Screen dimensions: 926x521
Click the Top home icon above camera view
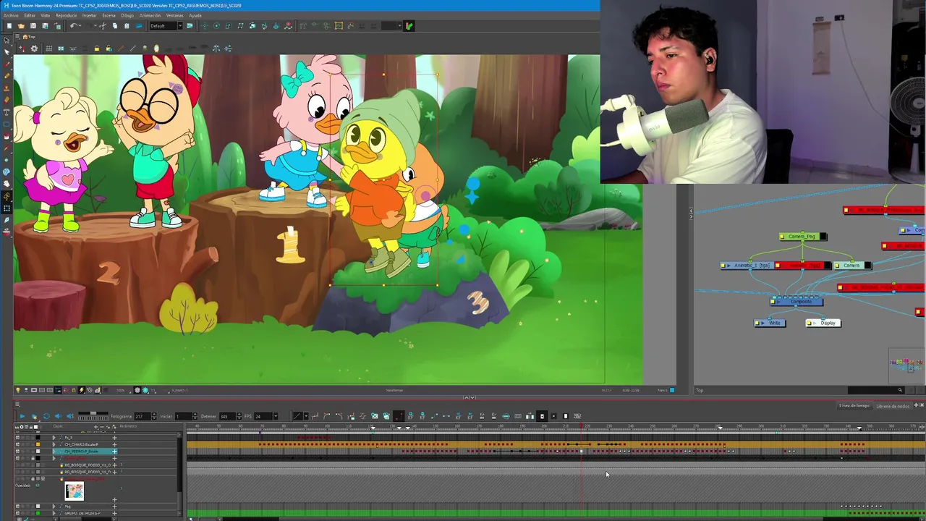click(25, 37)
